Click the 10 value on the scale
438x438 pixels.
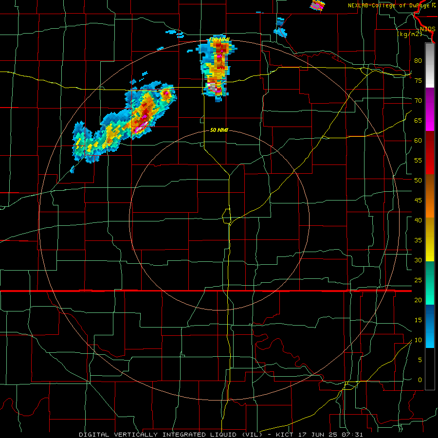click(418, 340)
